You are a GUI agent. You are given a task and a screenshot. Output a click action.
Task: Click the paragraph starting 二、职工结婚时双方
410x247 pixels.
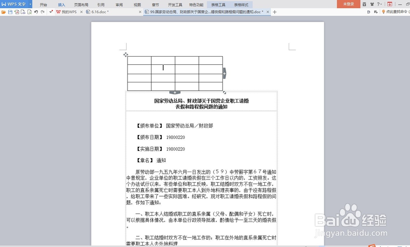201,240
